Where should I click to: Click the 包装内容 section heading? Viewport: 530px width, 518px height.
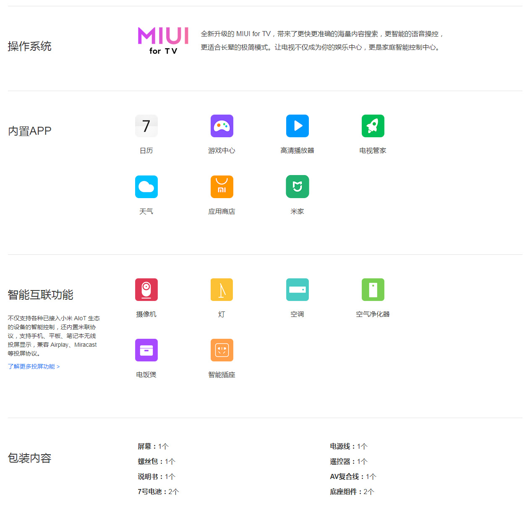click(29, 458)
